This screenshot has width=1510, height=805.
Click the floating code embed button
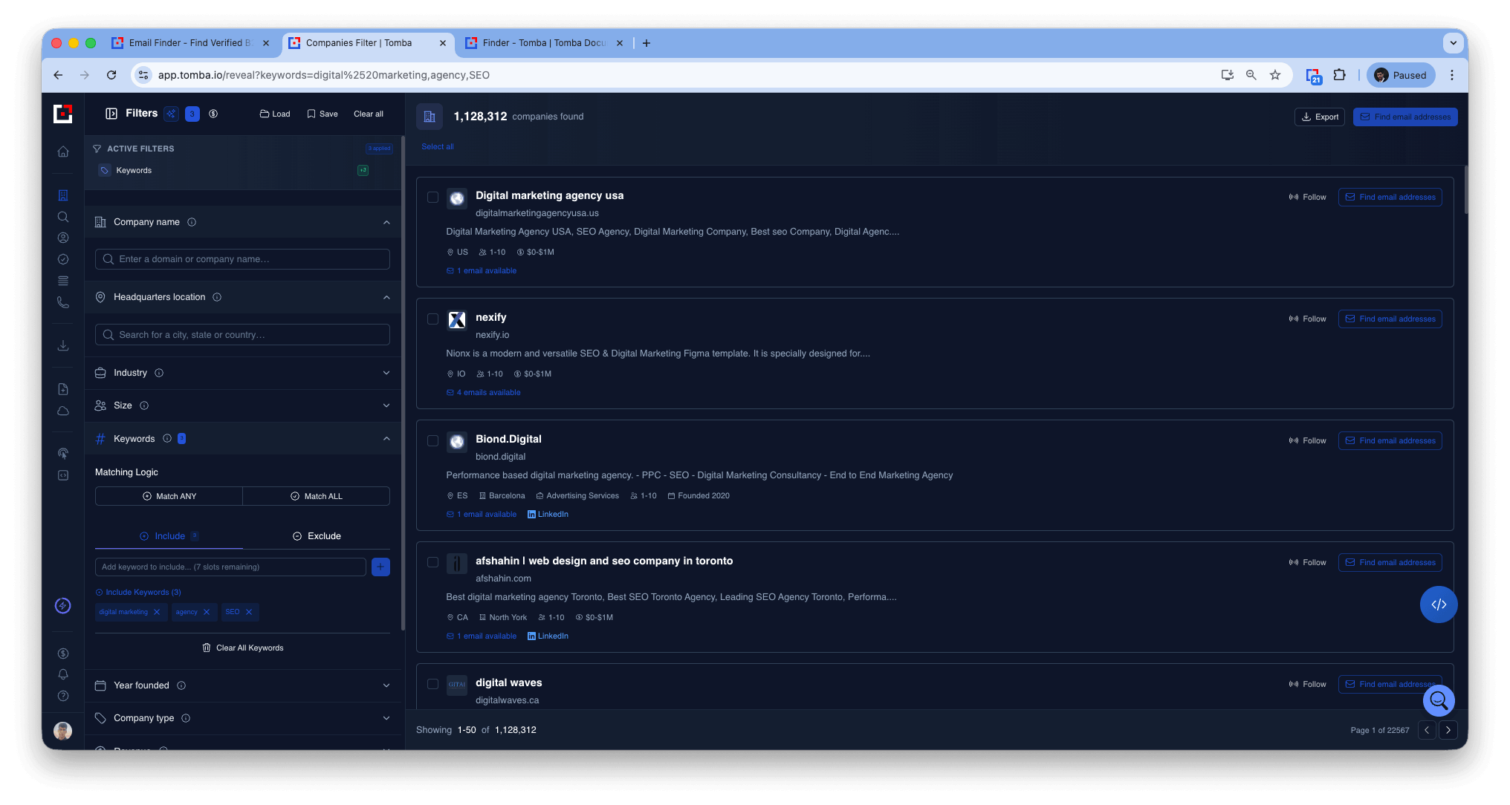coord(1439,604)
